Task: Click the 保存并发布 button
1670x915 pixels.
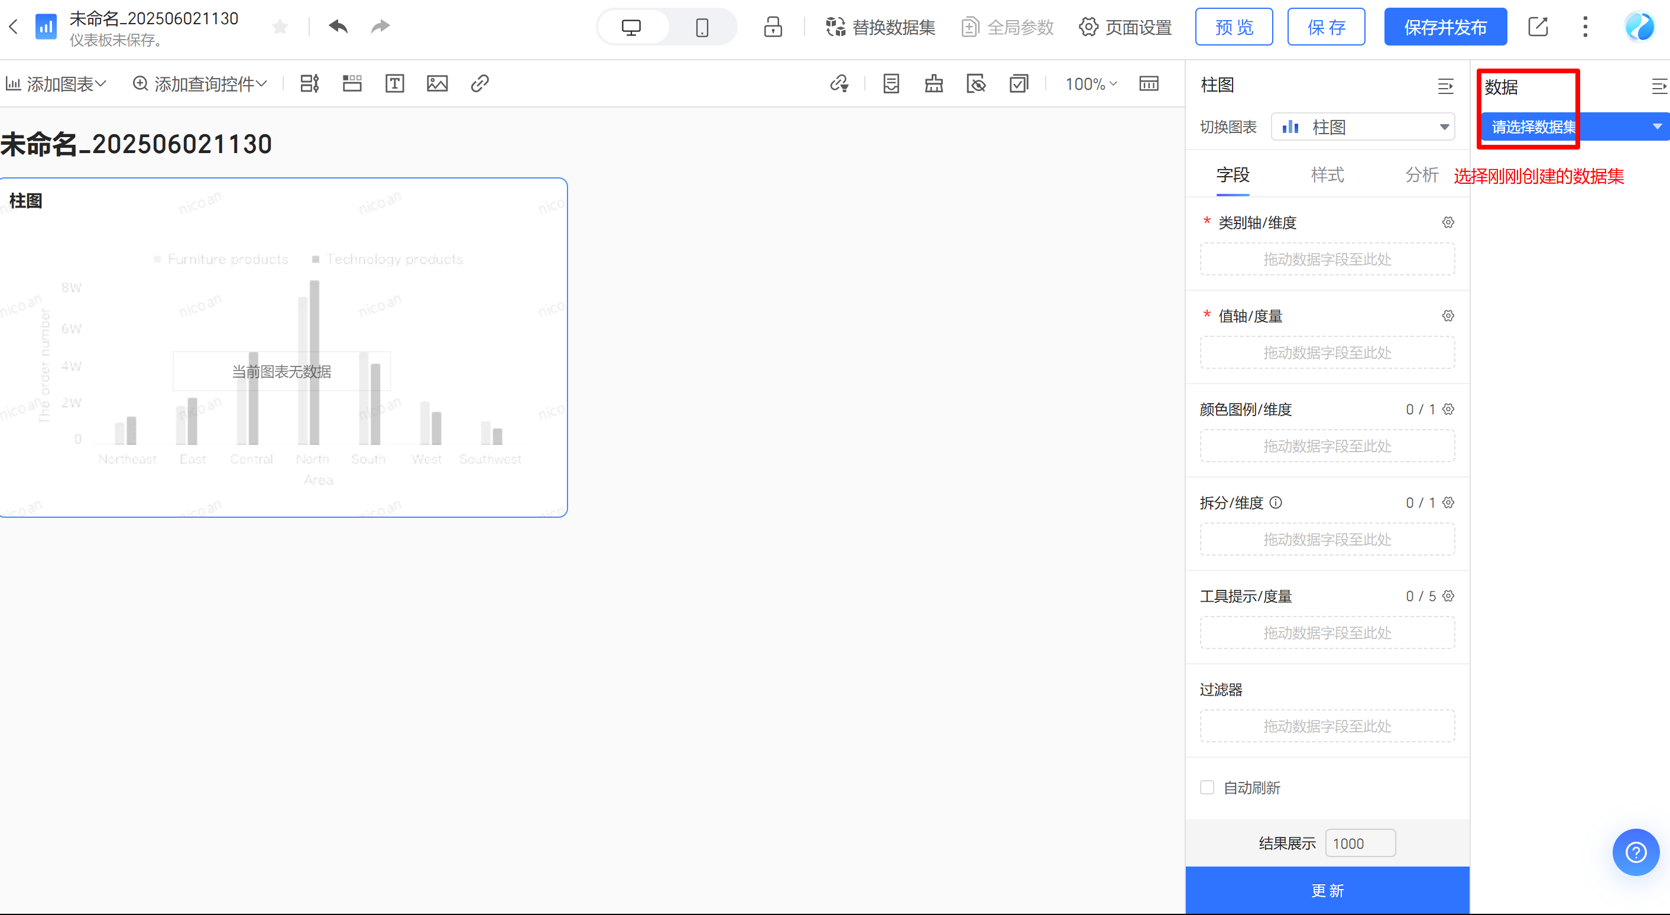Action: [1445, 27]
